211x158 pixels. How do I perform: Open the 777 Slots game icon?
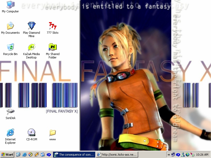(x=52, y=26)
